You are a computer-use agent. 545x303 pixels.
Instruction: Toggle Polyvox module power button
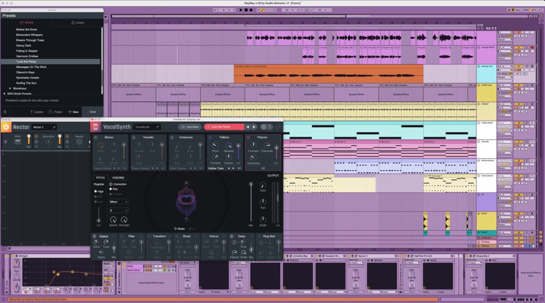(x=248, y=137)
